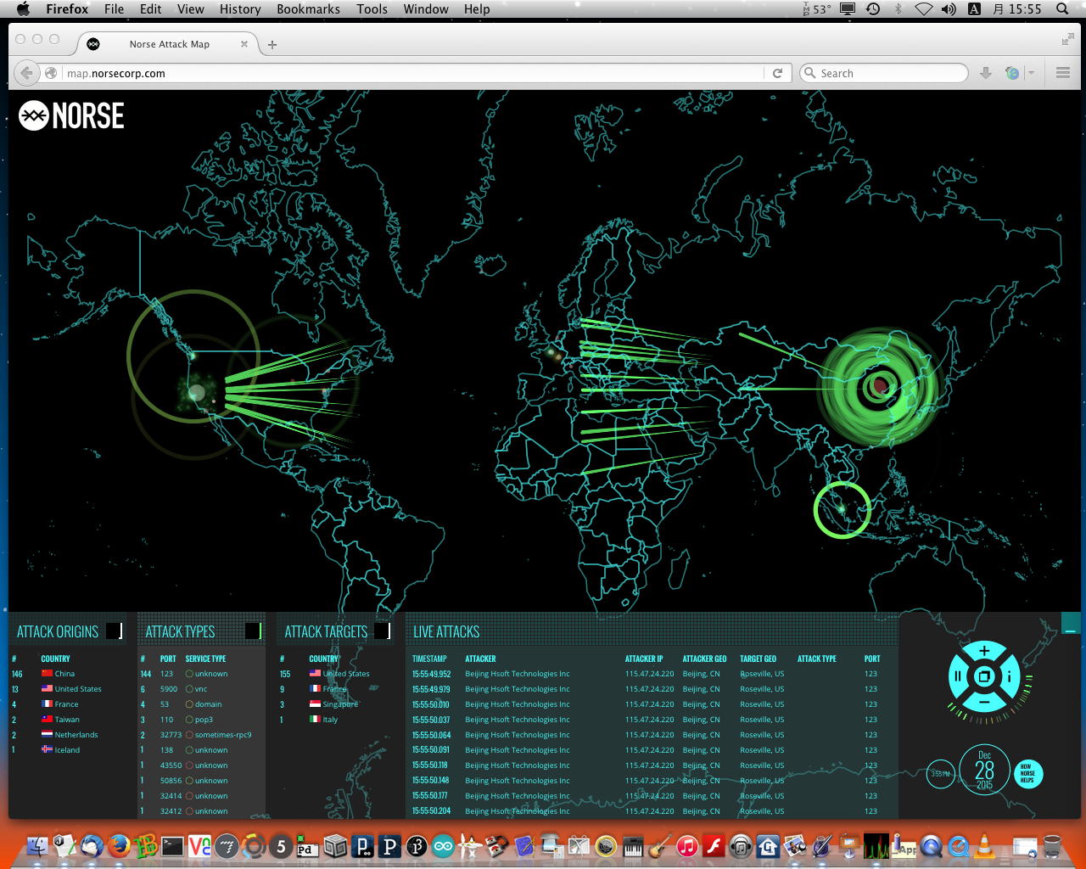Viewport: 1086px width, 869px height.
Task: Open the History menu
Action: 240,9
